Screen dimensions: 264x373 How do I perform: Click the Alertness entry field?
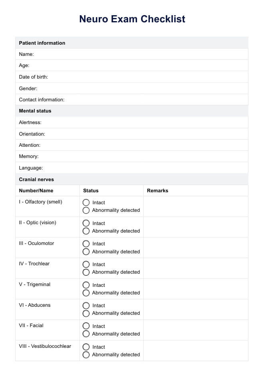(144, 122)
